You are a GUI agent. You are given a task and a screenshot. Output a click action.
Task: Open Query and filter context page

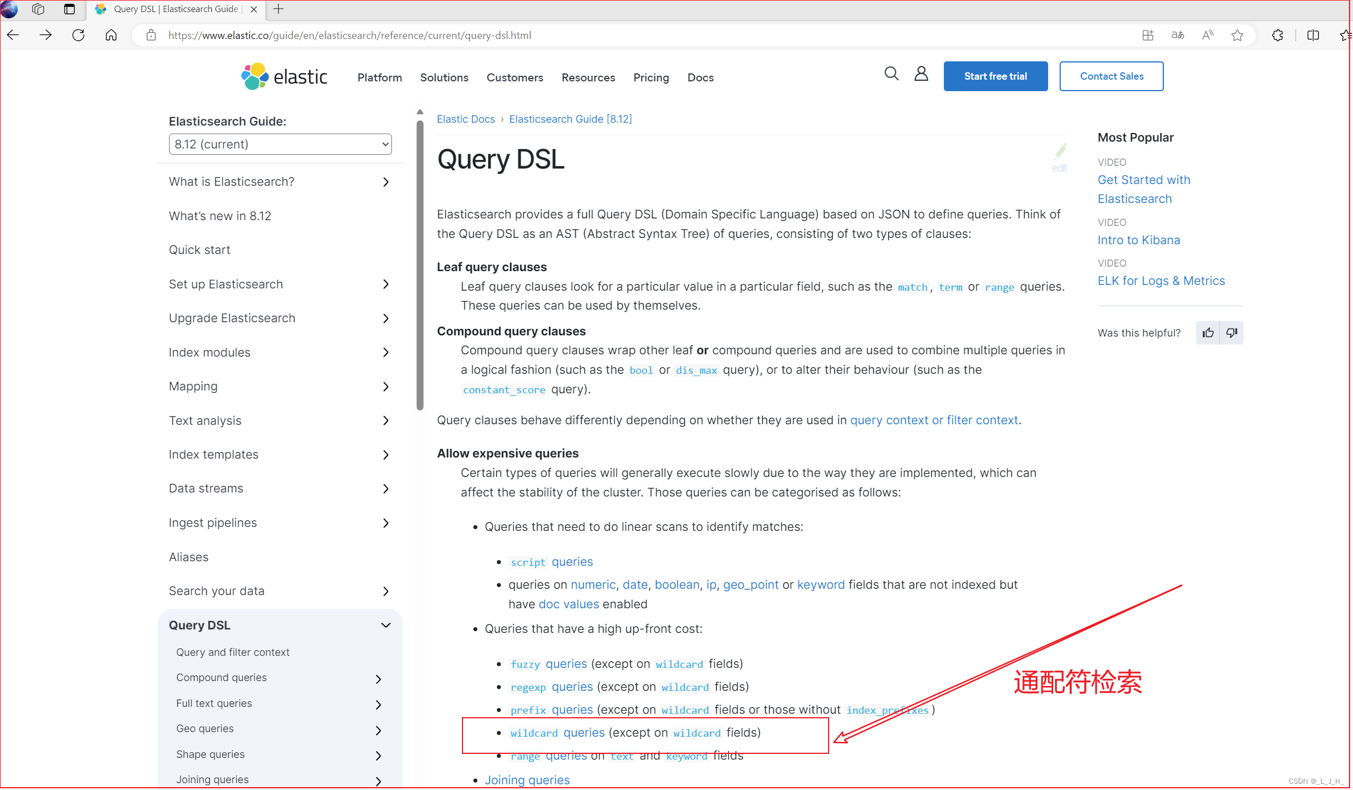[233, 652]
